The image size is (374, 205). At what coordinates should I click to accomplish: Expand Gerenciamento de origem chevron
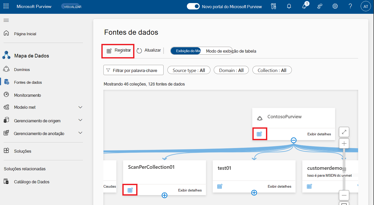(x=80, y=120)
